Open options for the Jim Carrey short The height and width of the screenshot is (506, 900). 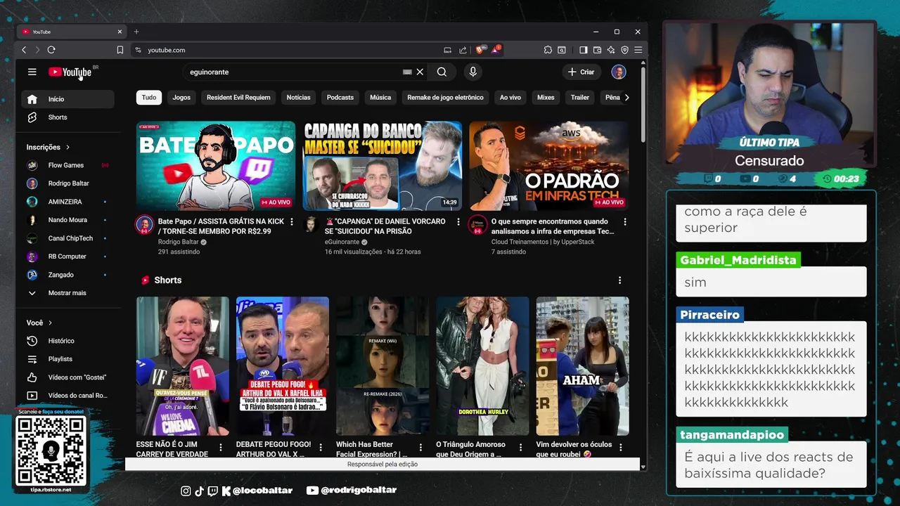tap(221, 447)
